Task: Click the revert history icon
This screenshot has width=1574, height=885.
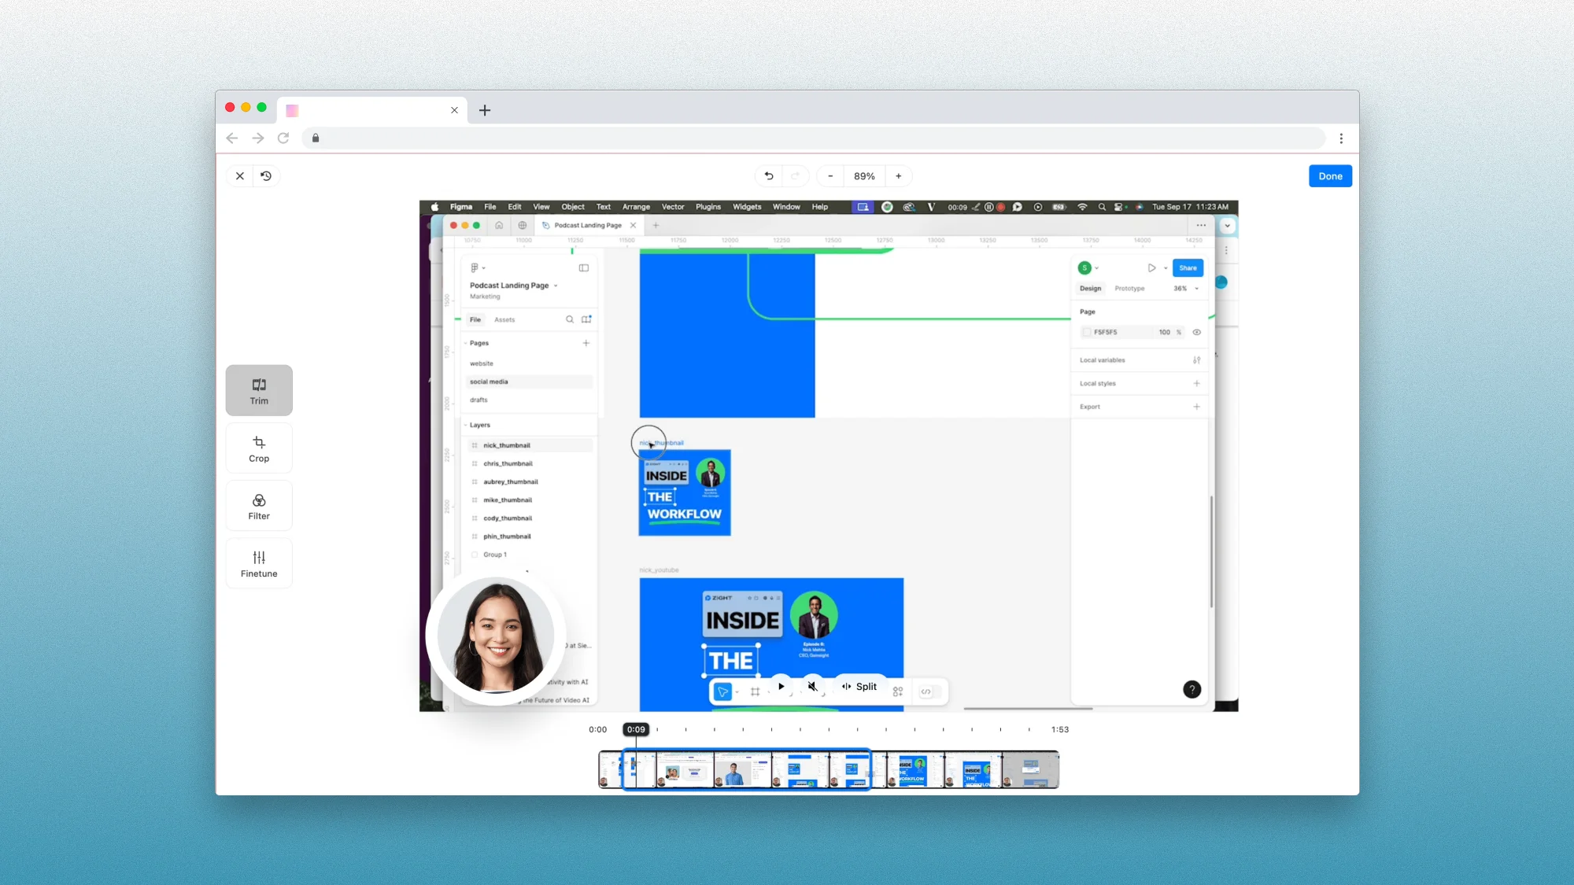Action: (266, 176)
